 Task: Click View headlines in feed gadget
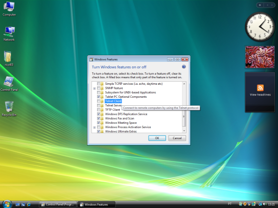260,95
